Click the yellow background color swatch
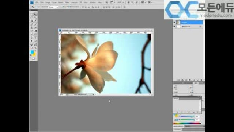 [x=34, y=55]
